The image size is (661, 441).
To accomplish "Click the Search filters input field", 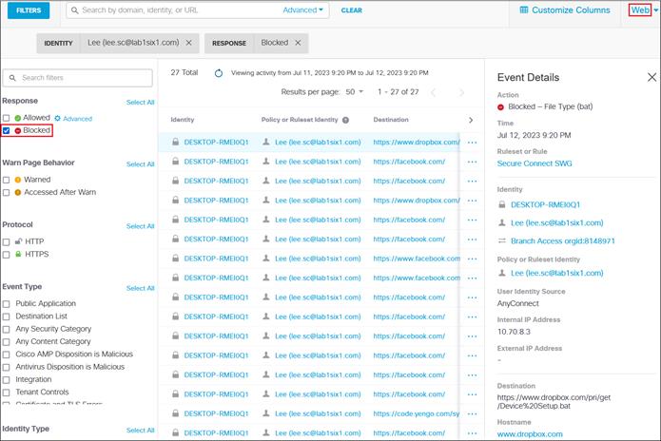I will (x=78, y=78).
